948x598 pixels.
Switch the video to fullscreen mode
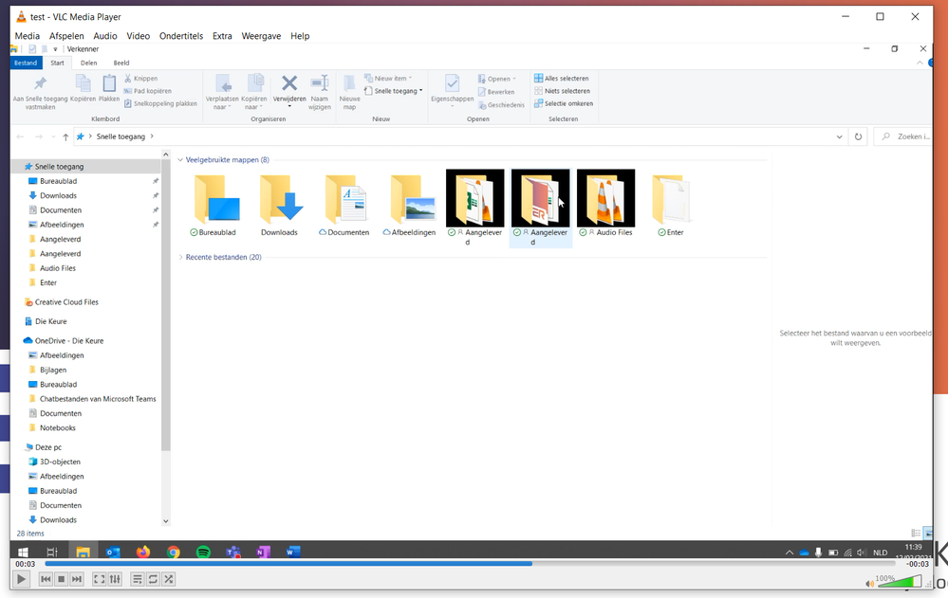[x=100, y=579]
